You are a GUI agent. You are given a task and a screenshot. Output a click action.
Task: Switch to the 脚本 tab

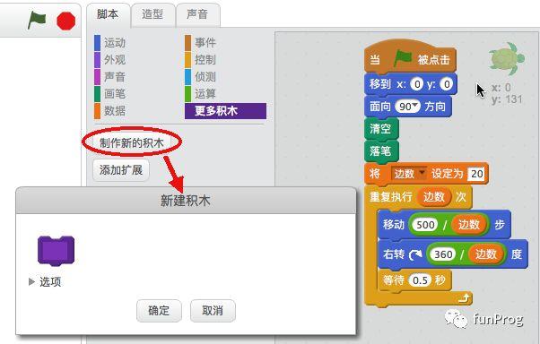pos(108,14)
